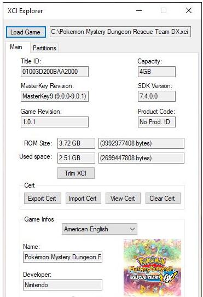
Task: Click the Capacity label
Action: [149, 61]
